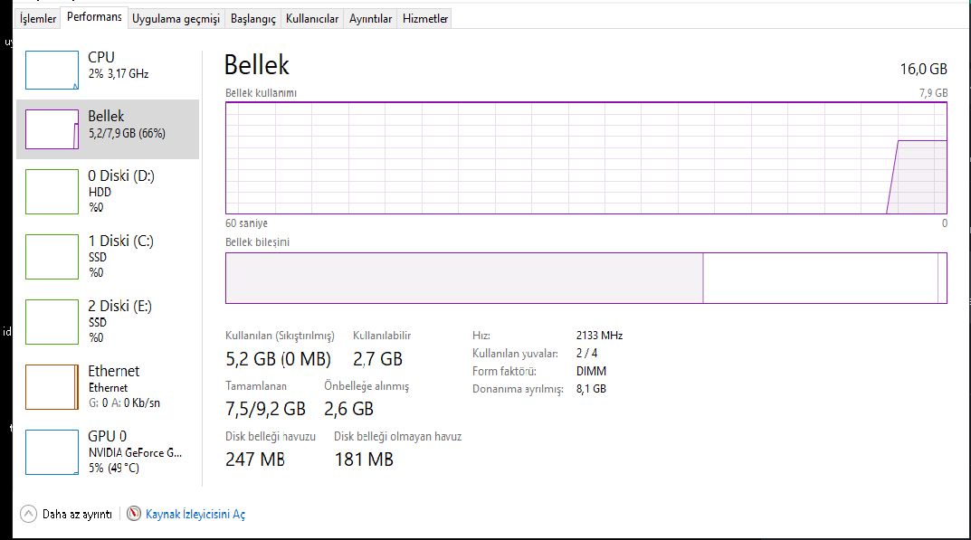Screen dimensions: 971x540
Task: Click the Daha az ayrıntı text button
Action: tap(77, 514)
